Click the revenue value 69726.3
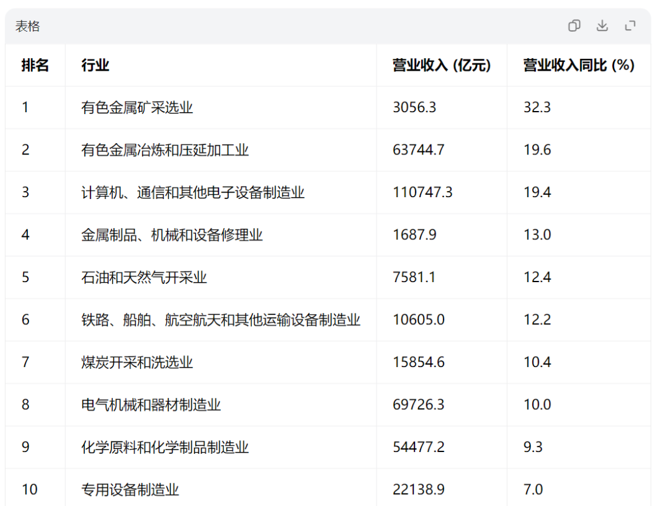670x506 pixels. pyautogui.click(x=419, y=404)
